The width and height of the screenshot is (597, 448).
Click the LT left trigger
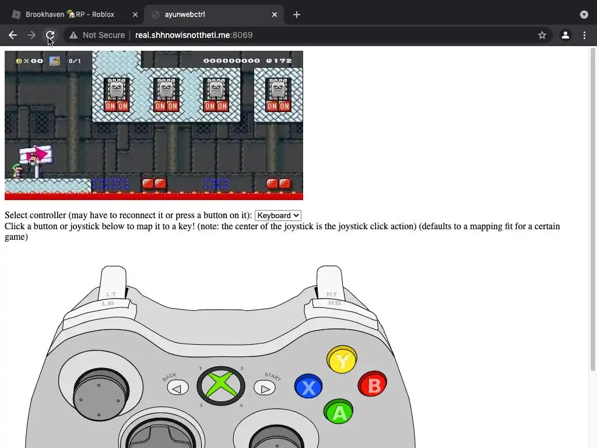[113, 282]
